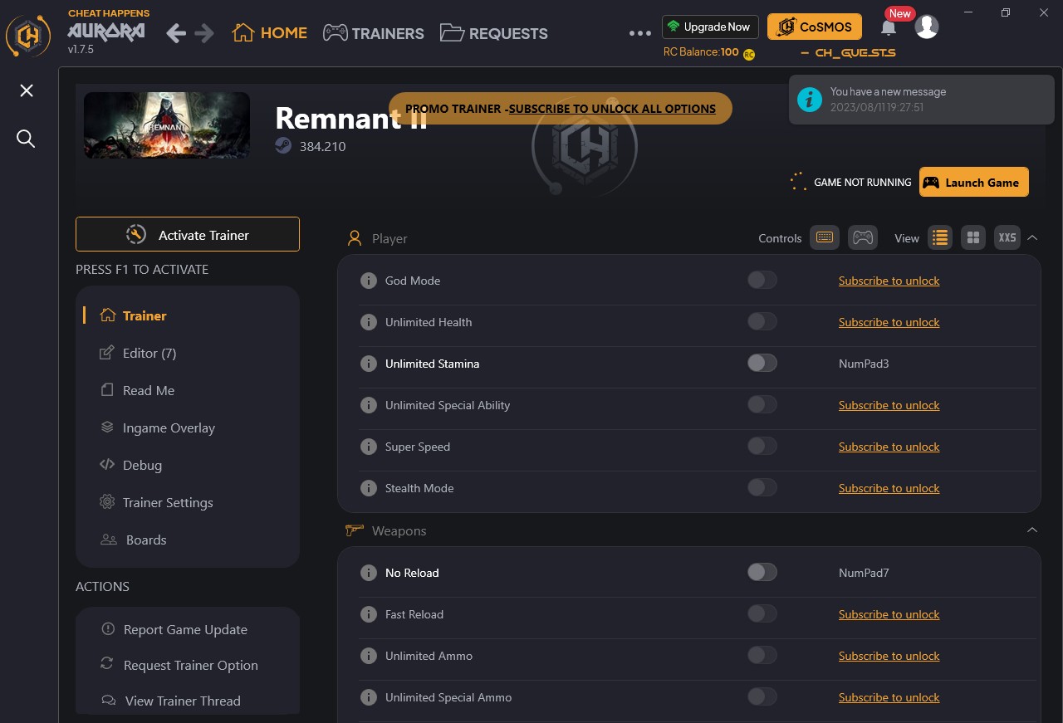Close the left sidebar X icon

27,90
